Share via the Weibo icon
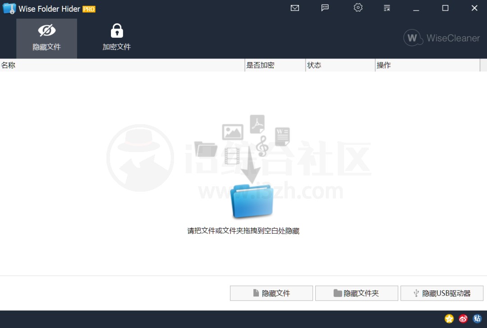This screenshot has height=328, width=487. (463, 319)
